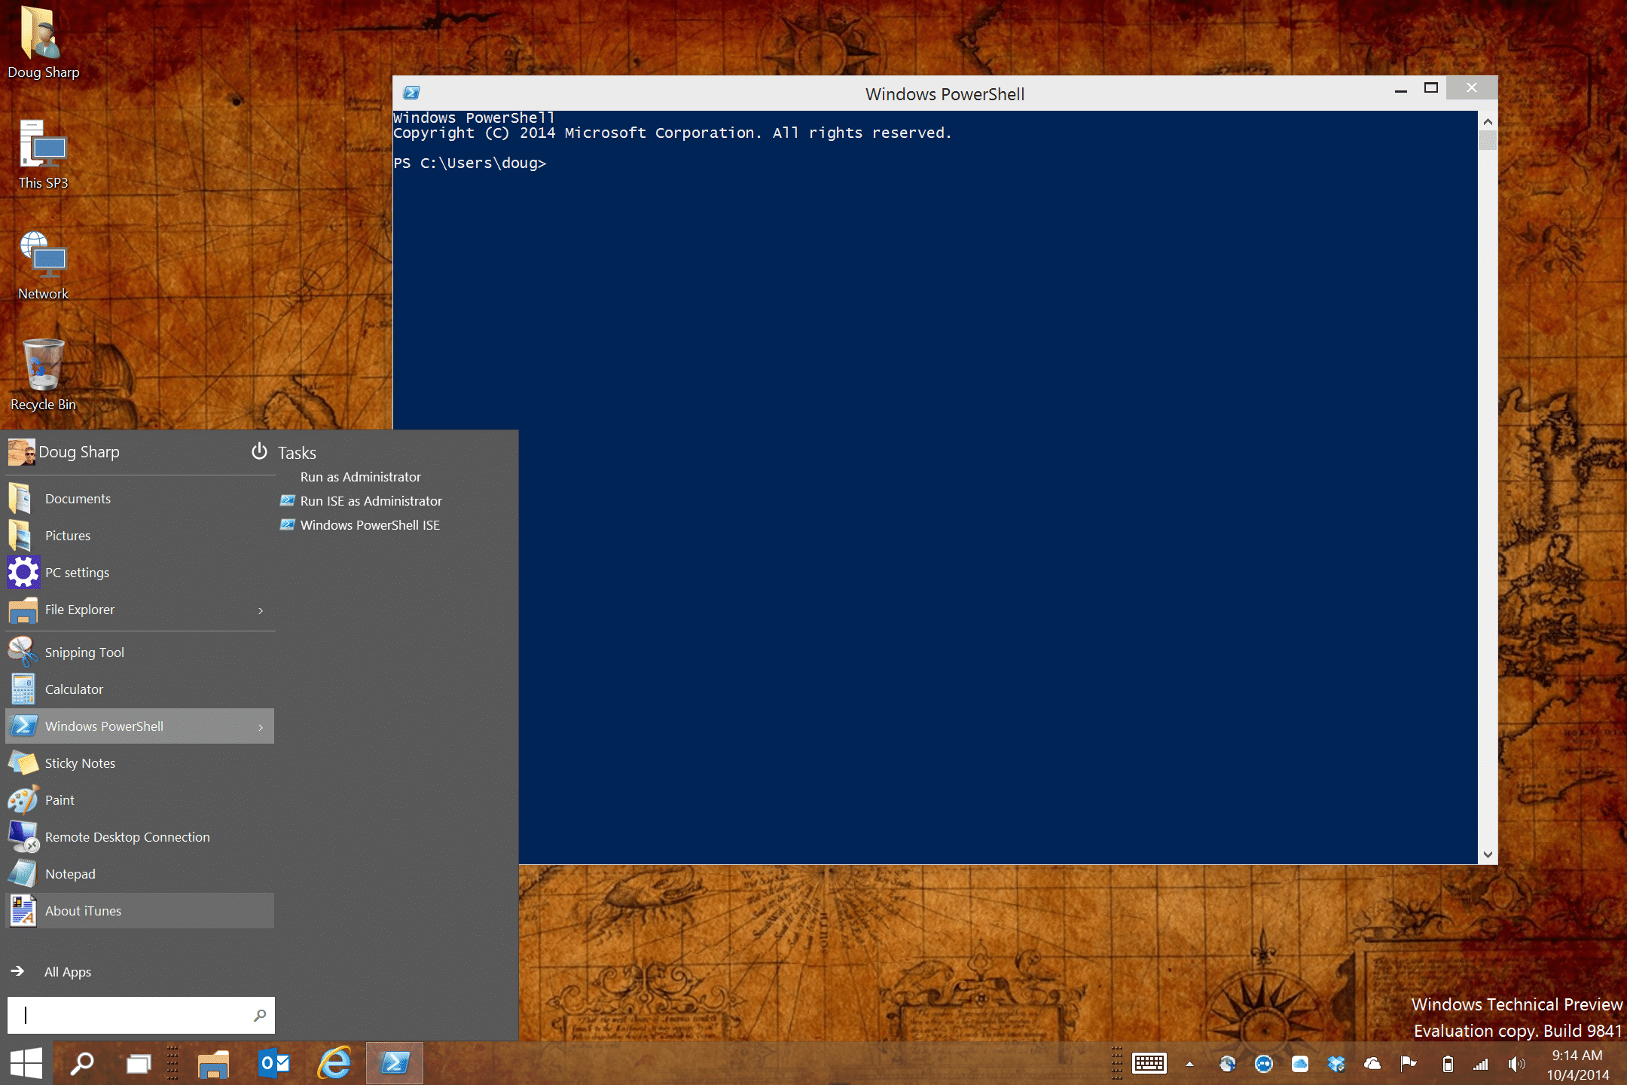Expand the Windows PowerShell jump list arrow

coord(261,727)
